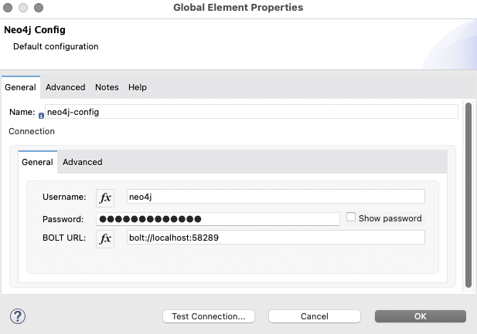Click the Password label

pos(63,219)
